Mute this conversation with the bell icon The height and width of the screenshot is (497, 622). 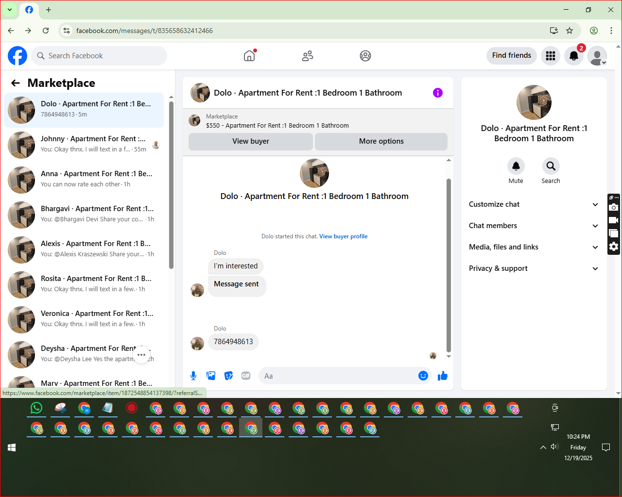[x=516, y=166]
